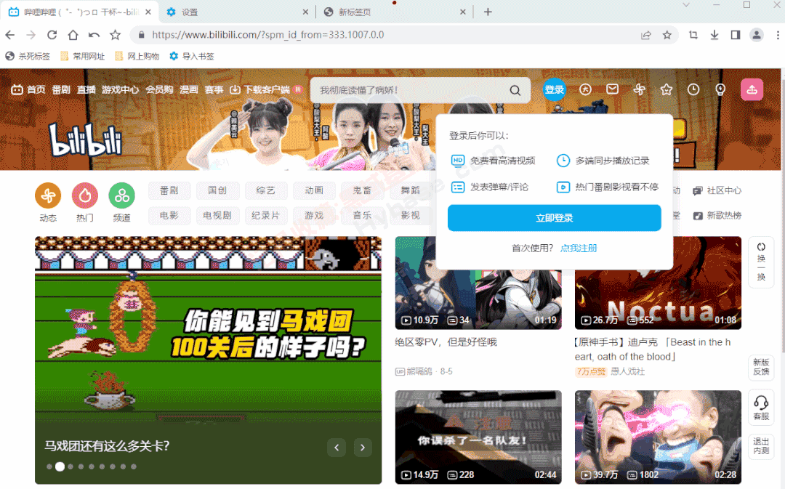Select the 鬼畜 category chip
The image size is (785, 489).
(x=362, y=190)
